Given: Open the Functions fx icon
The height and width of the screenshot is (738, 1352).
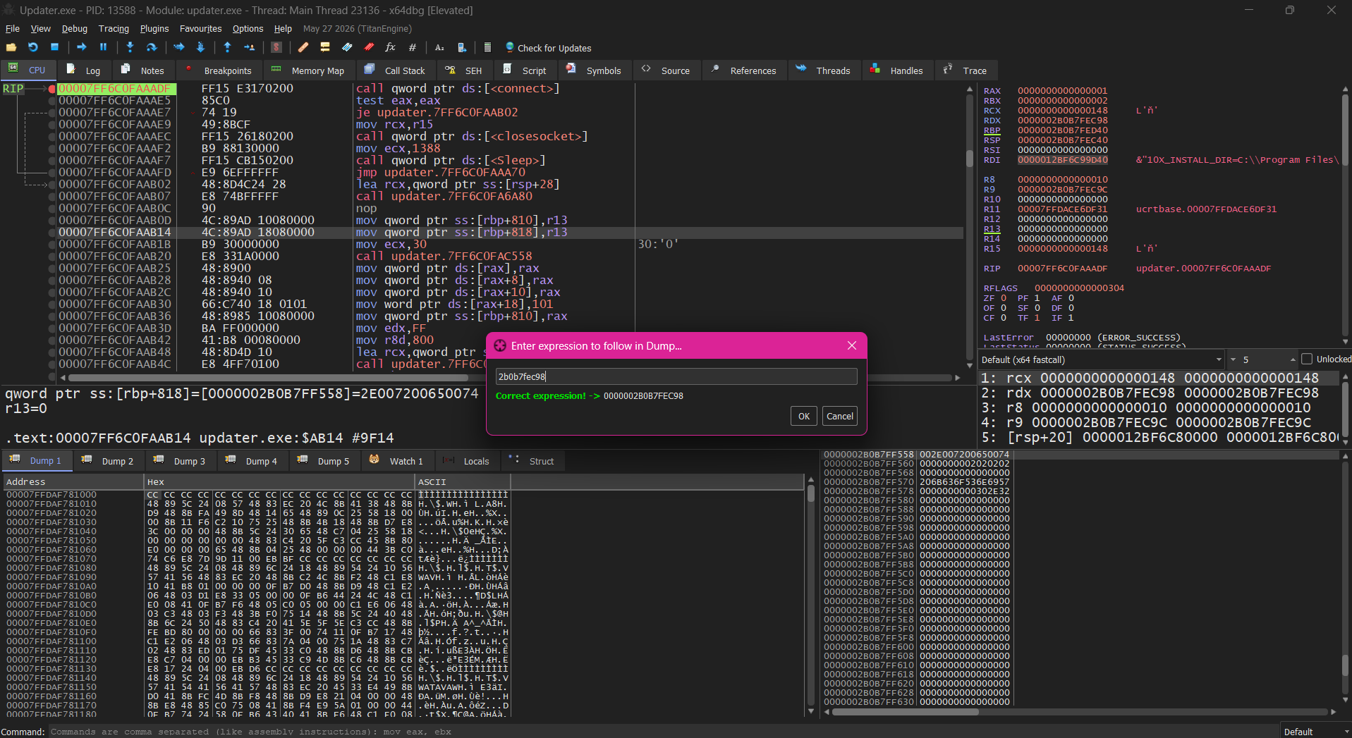Looking at the screenshot, I should pyautogui.click(x=390, y=47).
